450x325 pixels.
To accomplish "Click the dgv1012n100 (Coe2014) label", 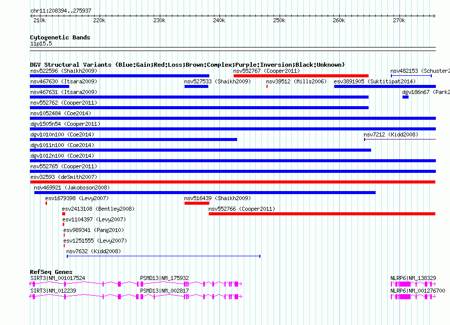I will coord(62,156).
